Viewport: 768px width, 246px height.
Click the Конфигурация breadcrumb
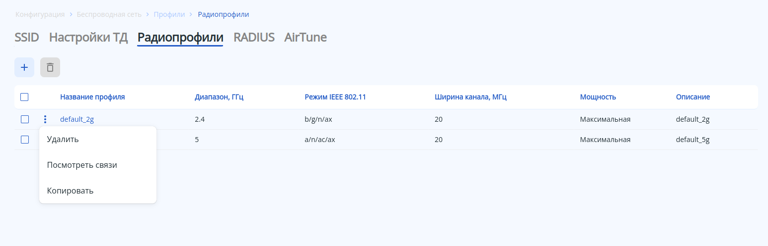point(40,14)
